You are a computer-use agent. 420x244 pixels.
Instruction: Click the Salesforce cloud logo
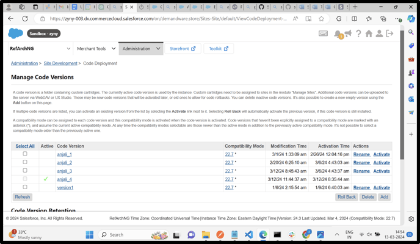pyautogui.click(x=15, y=34)
